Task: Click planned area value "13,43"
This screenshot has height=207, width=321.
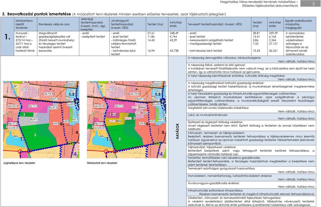Action: [x=256, y=50]
